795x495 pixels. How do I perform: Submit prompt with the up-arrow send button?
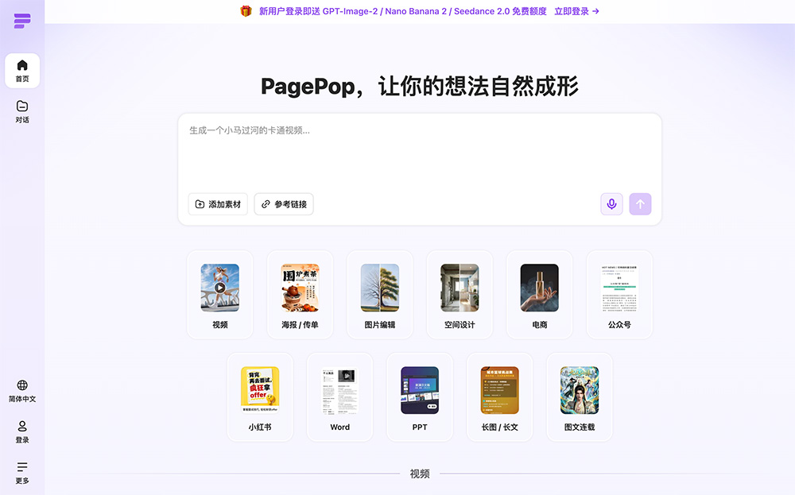(x=640, y=204)
